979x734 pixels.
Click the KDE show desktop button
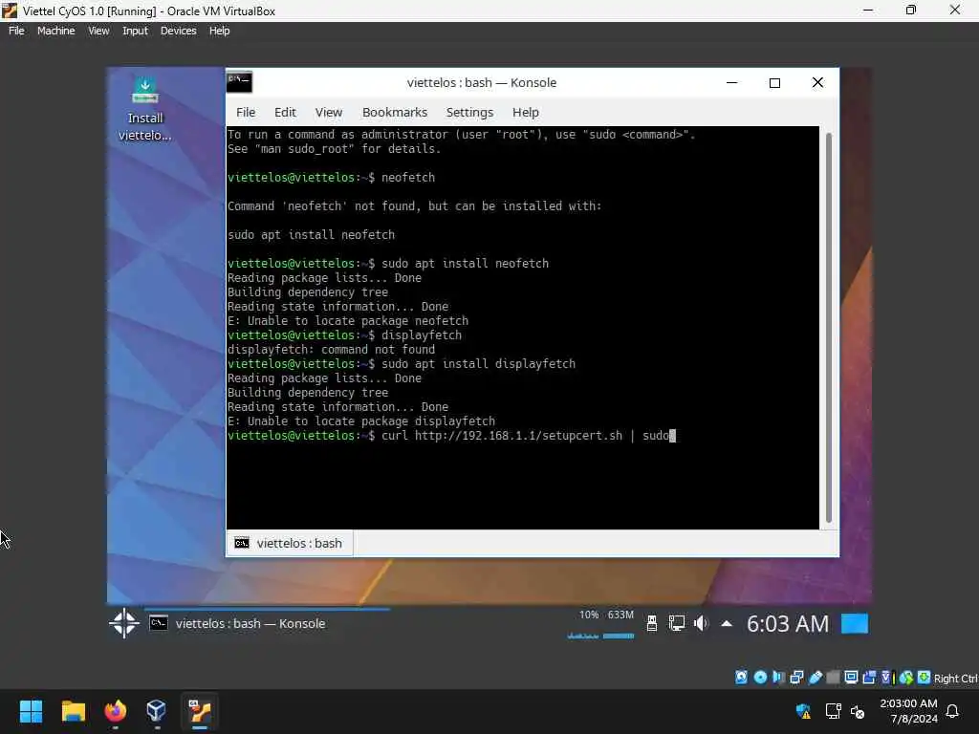(x=854, y=623)
